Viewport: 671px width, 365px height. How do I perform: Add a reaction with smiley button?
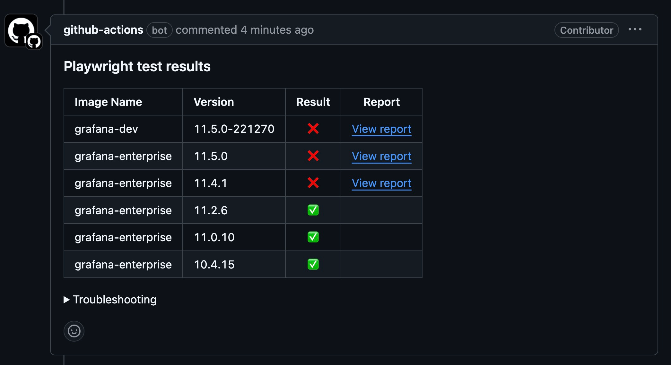point(74,331)
